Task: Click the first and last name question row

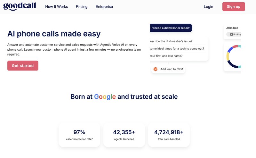Action: [x=178, y=56]
